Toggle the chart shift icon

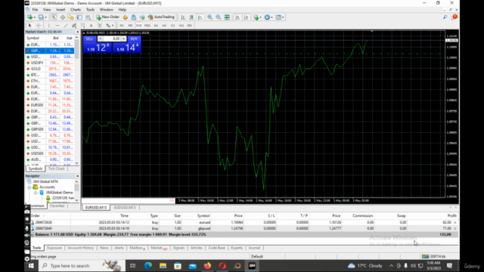(x=246, y=17)
